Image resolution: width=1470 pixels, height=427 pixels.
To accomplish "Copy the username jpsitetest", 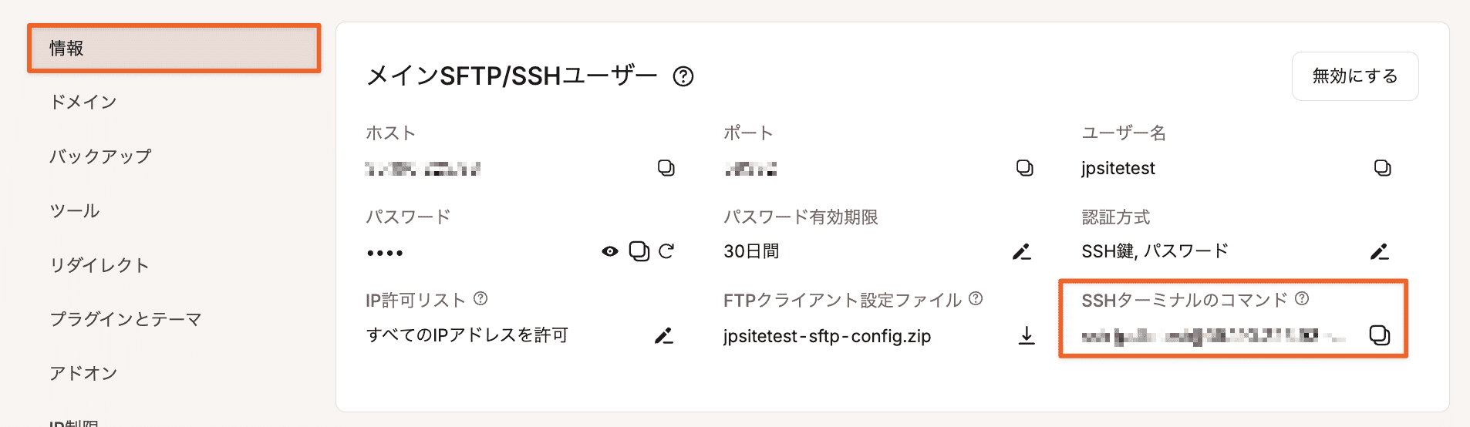I will [x=1382, y=168].
